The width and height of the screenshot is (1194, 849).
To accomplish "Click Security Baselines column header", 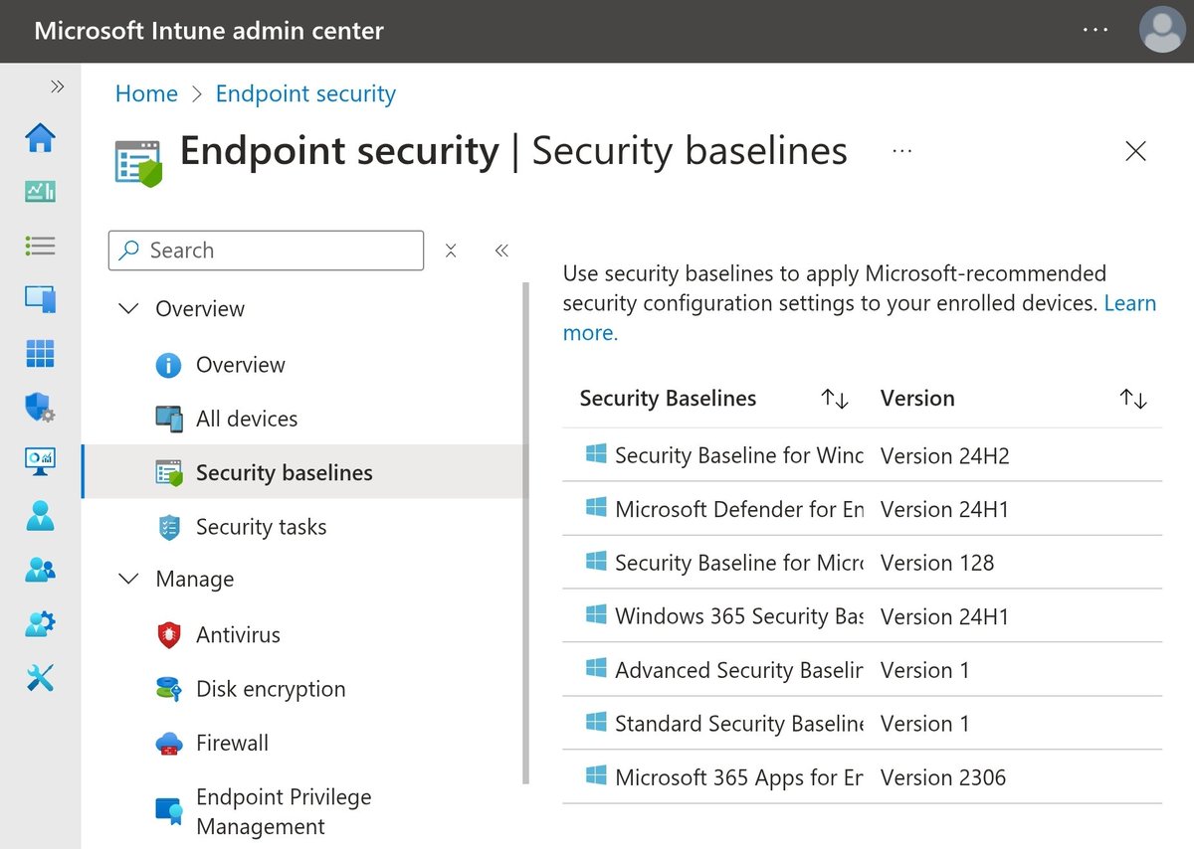I will (668, 399).
